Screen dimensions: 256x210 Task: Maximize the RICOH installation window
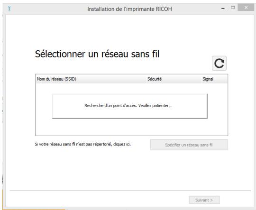pos(233,8)
